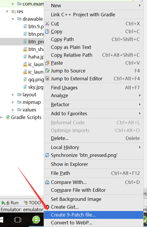Open Windows Task View on taskbar
Viewport: 147px width, 227px height.
[18, 220]
